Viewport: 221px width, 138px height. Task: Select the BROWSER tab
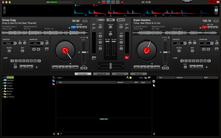pos(83,74)
